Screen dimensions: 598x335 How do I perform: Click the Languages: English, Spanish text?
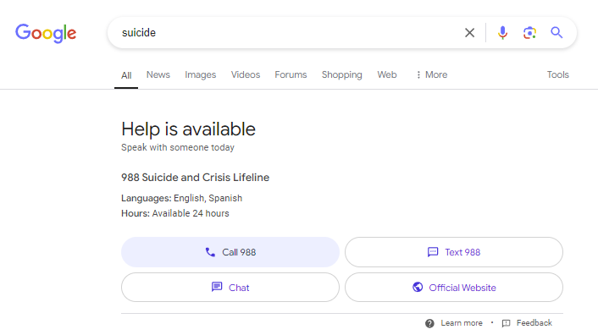(181, 198)
